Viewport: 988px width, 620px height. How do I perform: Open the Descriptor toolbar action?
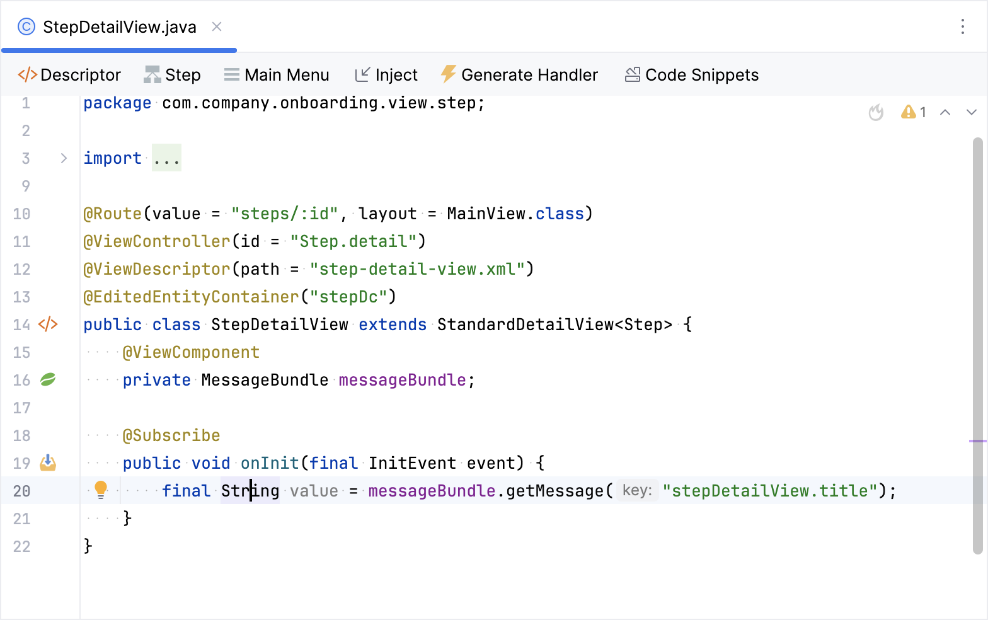pos(69,75)
